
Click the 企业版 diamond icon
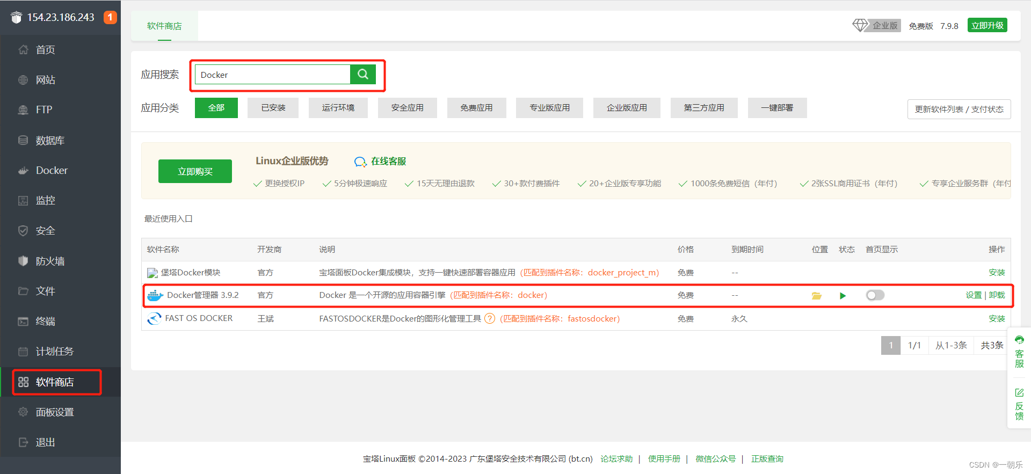[860, 25]
